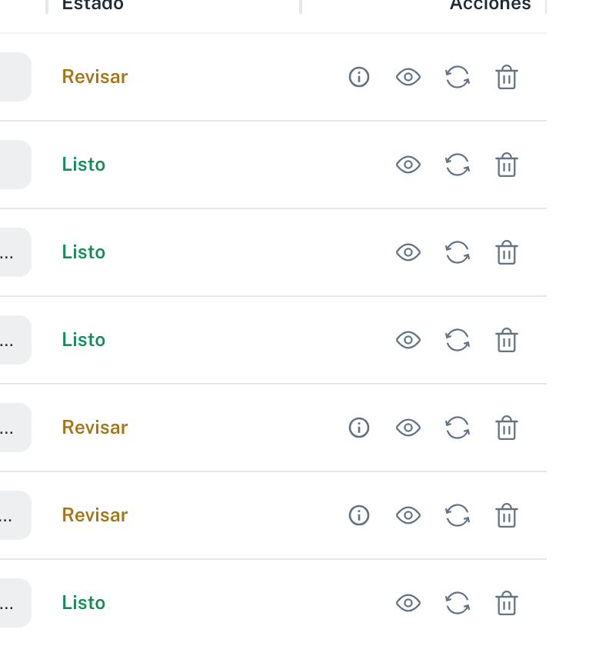609x646 pixels.
Task: Open info icon in third Revisar row
Action: click(x=359, y=515)
